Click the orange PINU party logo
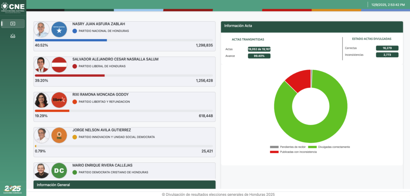410x196 pixels. click(x=59, y=135)
